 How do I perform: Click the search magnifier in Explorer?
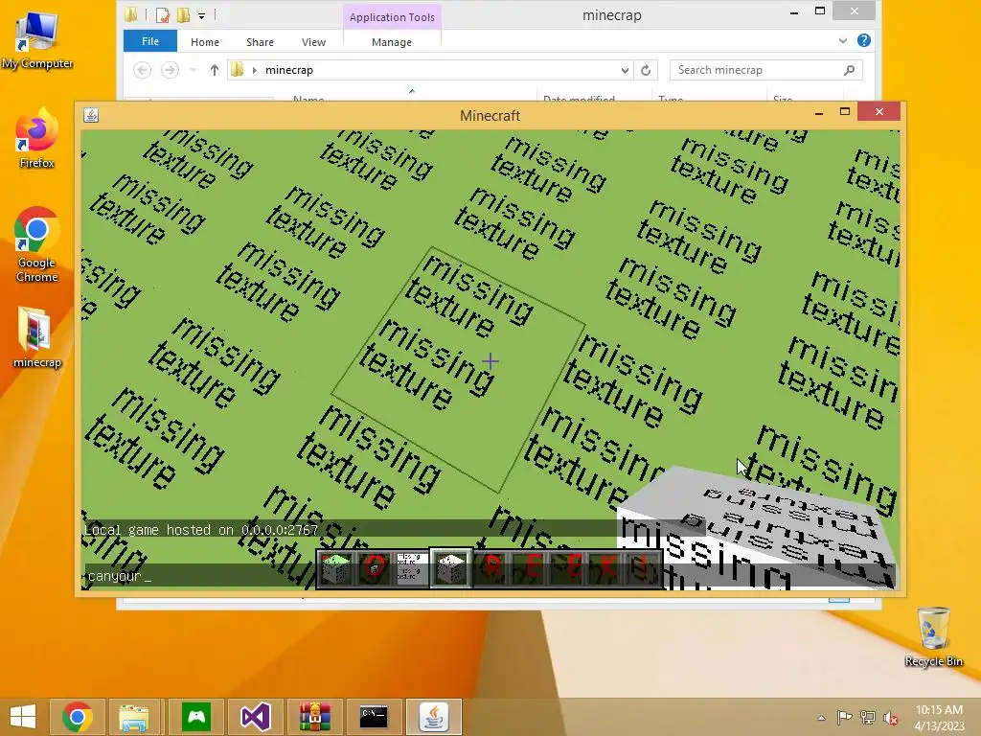(x=849, y=70)
